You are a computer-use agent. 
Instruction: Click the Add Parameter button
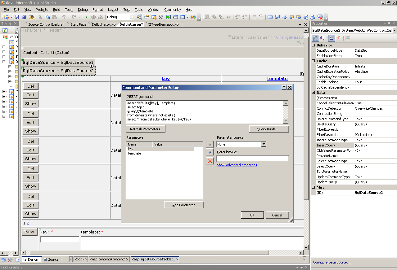[184, 205]
